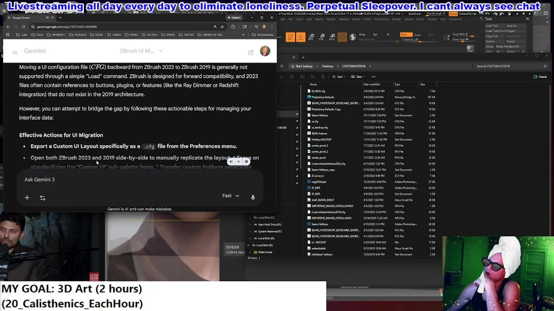Image resolution: width=554 pixels, height=311 pixels.
Task: Open the Gemini main menu hamburger icon
Action: 15,53
